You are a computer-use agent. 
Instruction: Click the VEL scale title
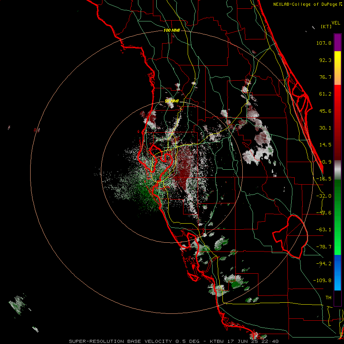(x=336, y=23)
